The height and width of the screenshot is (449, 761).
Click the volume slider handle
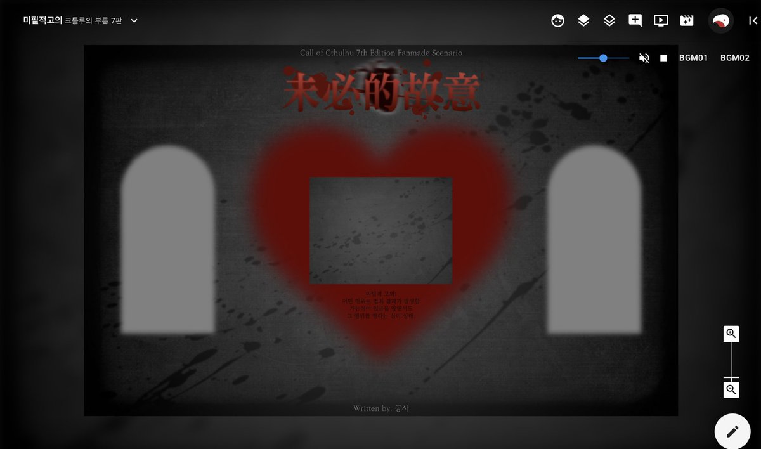pyautogui.click(x=603, y=58)
